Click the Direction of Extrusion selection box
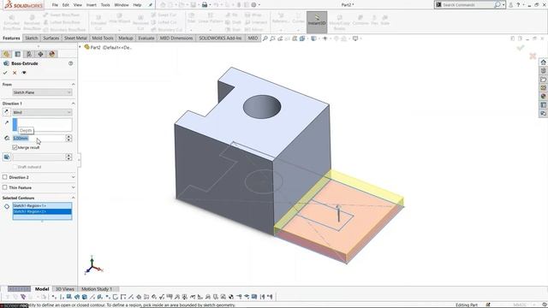The image size is (548, 308). (x=42, y=125)
